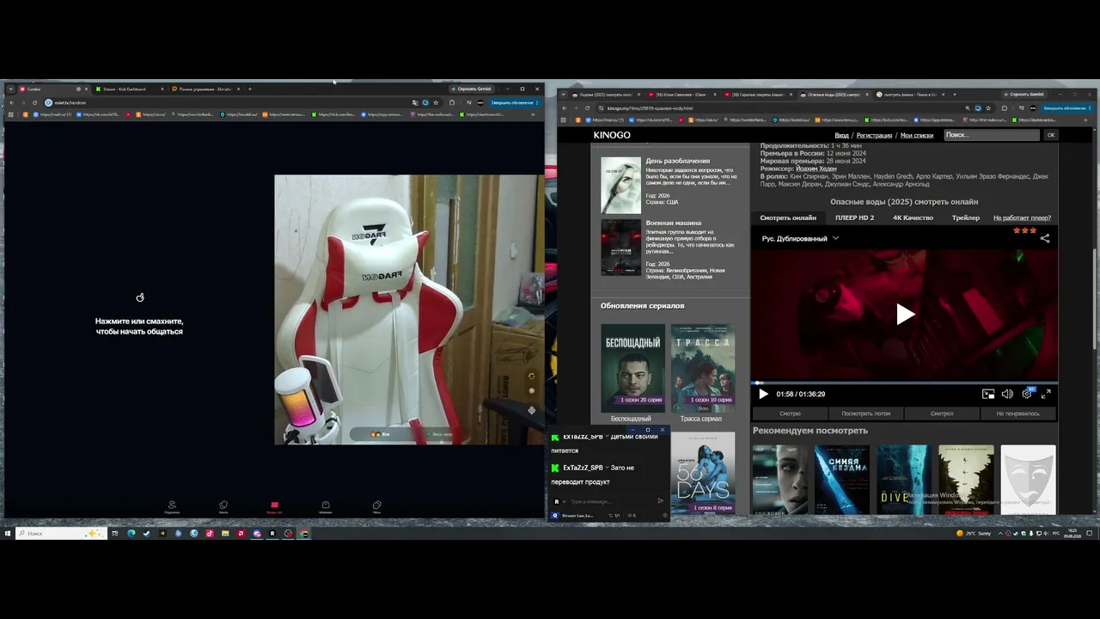
Task: Click the KINOGO site logo
Action: tap(612, 135)
